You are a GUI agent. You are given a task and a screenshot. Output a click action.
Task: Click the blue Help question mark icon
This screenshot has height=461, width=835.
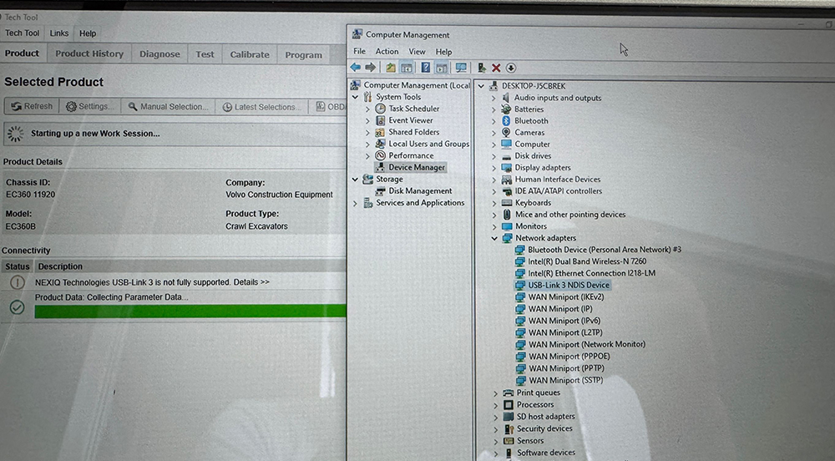[426, 68]
